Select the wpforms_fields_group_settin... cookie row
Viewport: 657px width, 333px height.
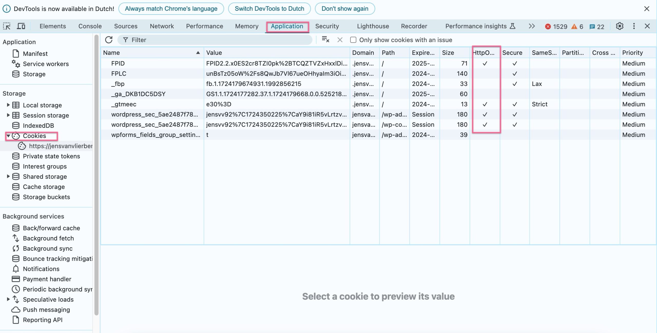point(378,135)
